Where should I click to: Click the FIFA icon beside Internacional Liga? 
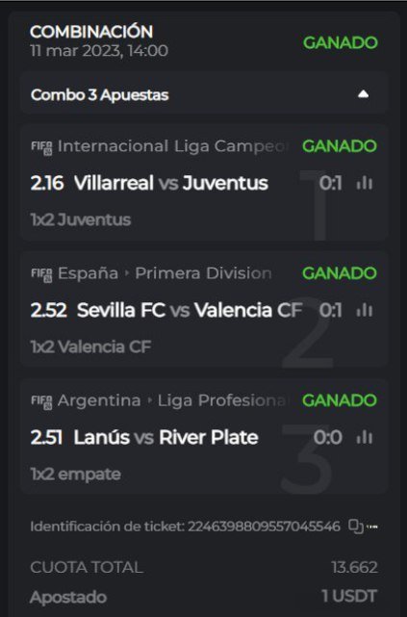click(x=41, y=147)
